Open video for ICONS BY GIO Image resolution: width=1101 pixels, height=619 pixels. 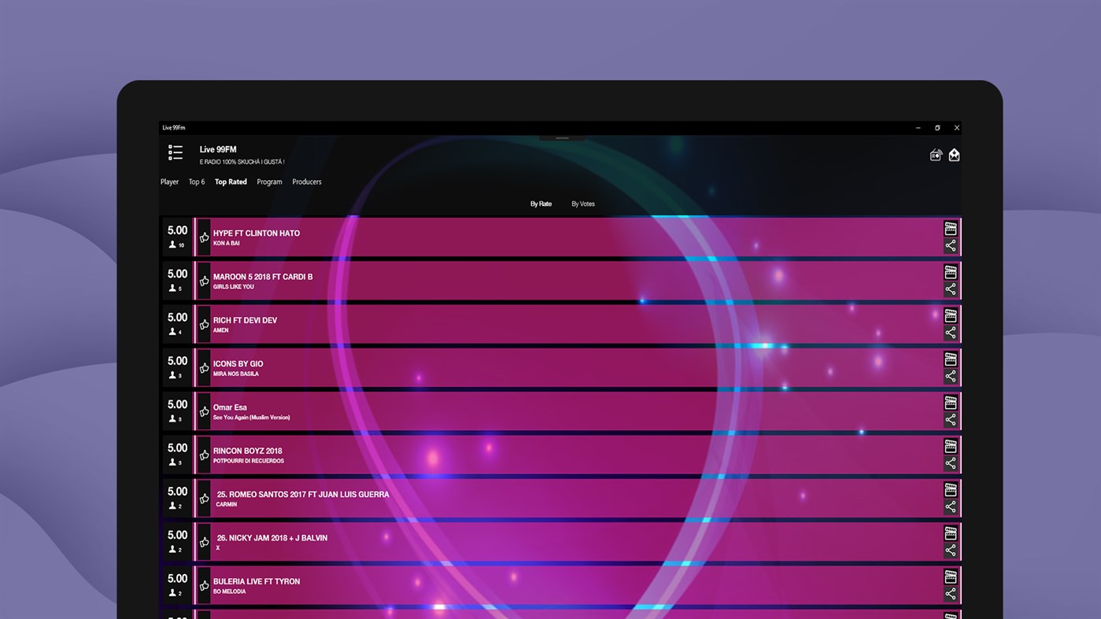click(x=951, y=359)
